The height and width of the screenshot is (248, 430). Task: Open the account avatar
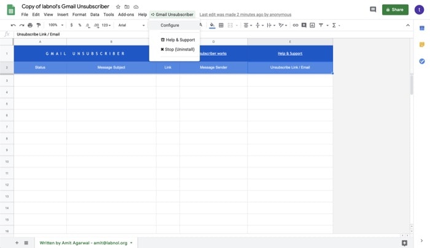tap(419, 10)
